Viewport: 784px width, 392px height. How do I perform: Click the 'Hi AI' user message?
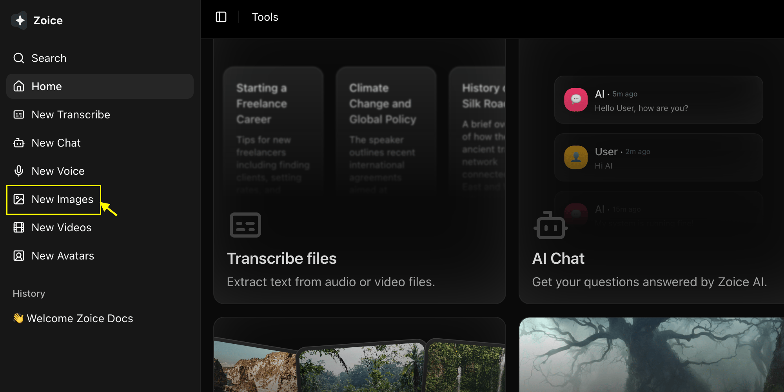click(x=604, y=166)
